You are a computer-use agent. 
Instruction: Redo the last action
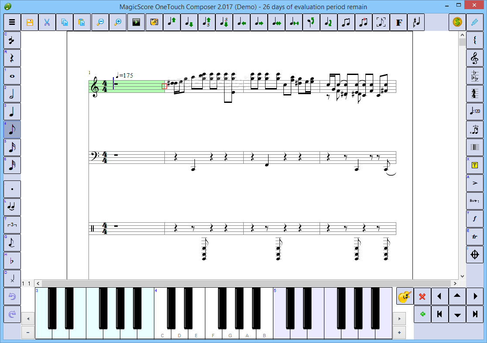12,314
